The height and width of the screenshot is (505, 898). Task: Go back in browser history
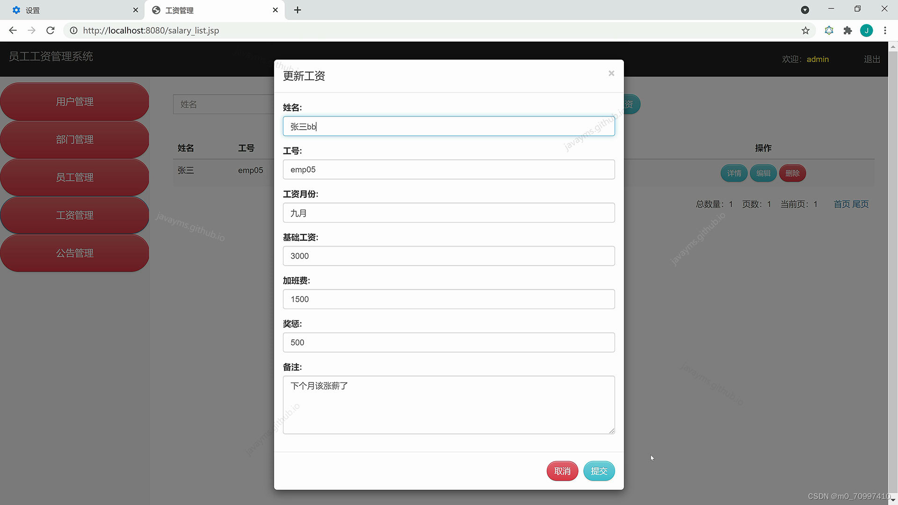[x=13, y=30]
